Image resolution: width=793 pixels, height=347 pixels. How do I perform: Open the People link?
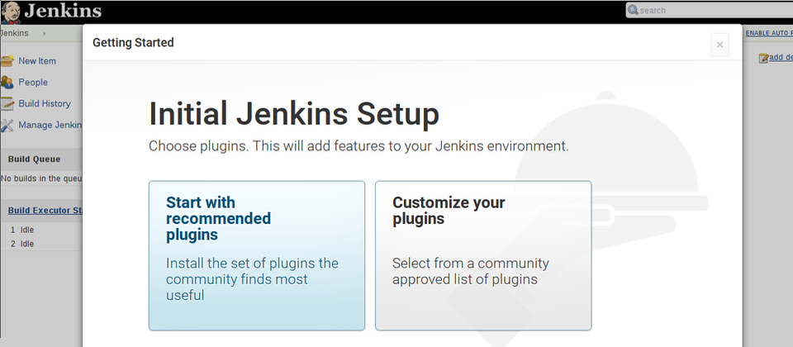pos(33,82)
